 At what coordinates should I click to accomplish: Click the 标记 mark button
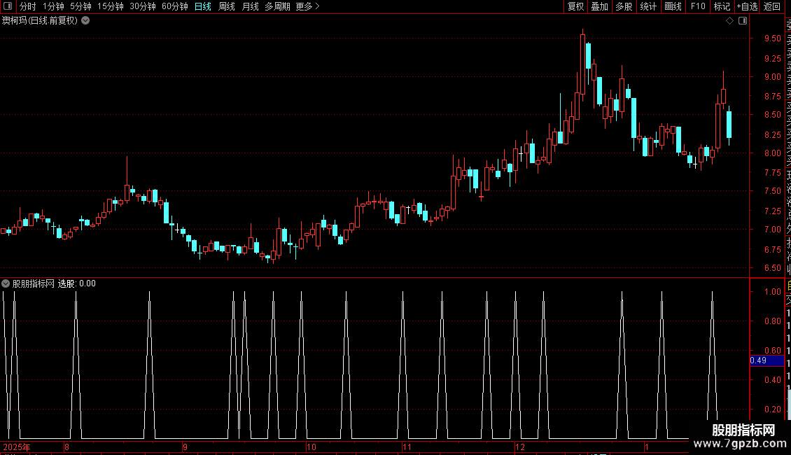(722, 6)
